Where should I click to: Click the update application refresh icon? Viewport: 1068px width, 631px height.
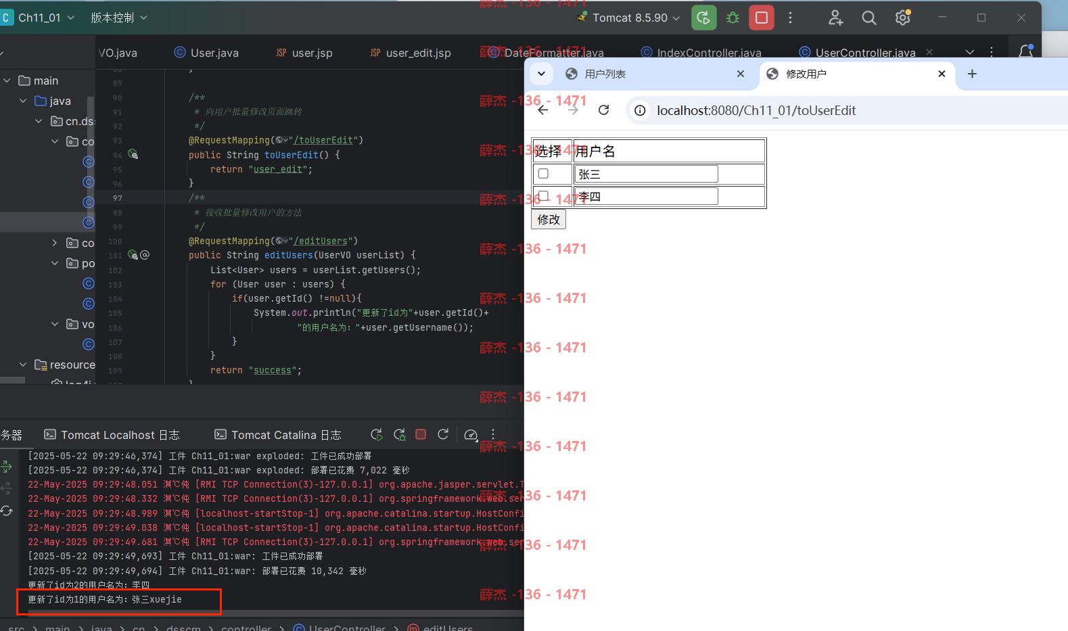[443, 434]
